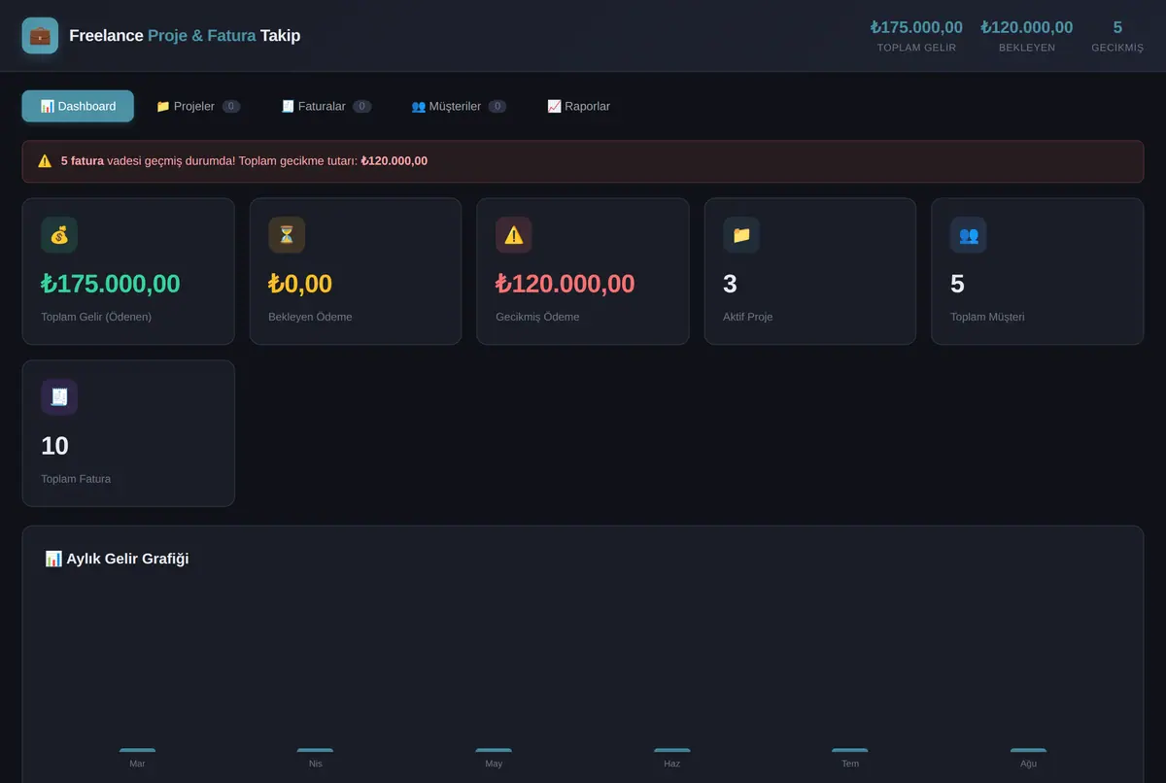This screenshot has width=1166, height=783.
Task: Go to the Raporlar tab
Action: click(578, 106)
